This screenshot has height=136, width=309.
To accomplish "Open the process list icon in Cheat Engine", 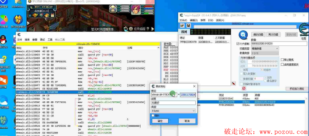I will coord(182,26).
